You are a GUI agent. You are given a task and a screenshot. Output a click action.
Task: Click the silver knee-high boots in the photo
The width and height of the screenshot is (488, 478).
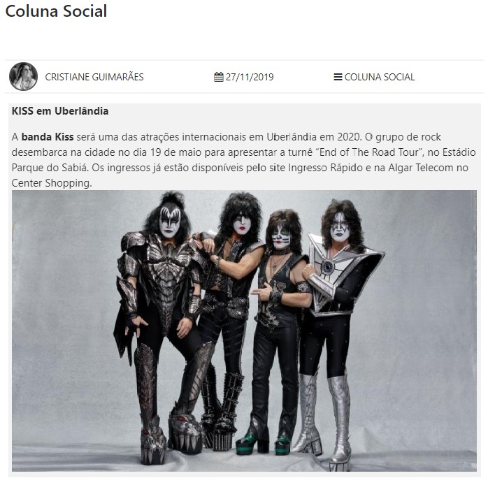coord(324,419)
